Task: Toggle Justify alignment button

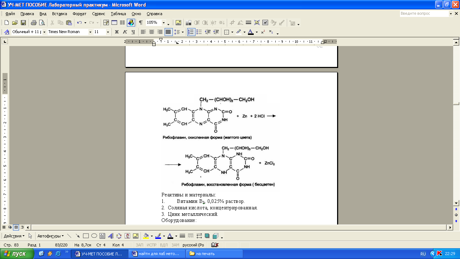Action: (168, 32)
